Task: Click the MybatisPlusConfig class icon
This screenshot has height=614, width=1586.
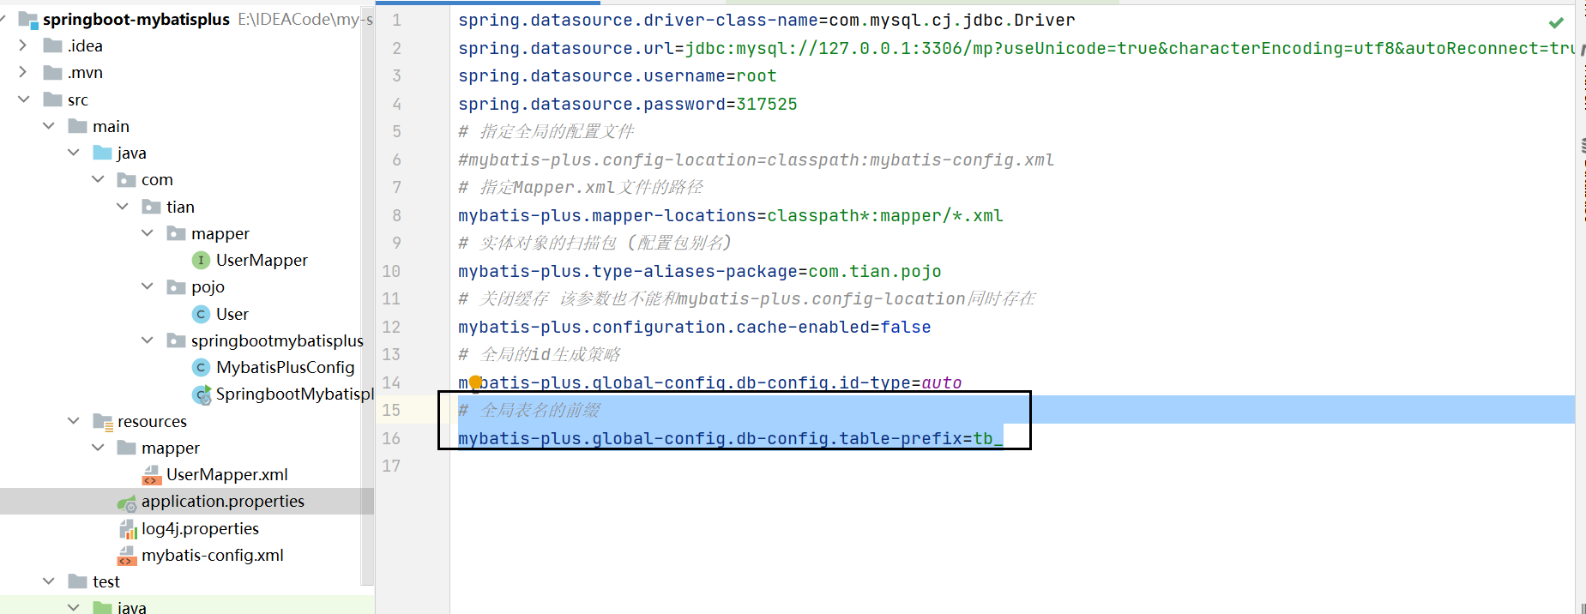Action: (x=201, y=367)
